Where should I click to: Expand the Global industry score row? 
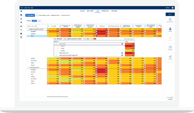(x=56, y=53)
